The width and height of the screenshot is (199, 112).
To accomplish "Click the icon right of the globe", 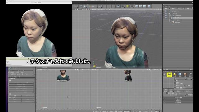I will tap(123, 6).
